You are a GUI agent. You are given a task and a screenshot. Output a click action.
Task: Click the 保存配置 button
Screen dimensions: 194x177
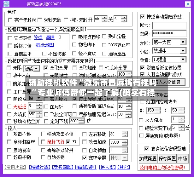point(168,158)
